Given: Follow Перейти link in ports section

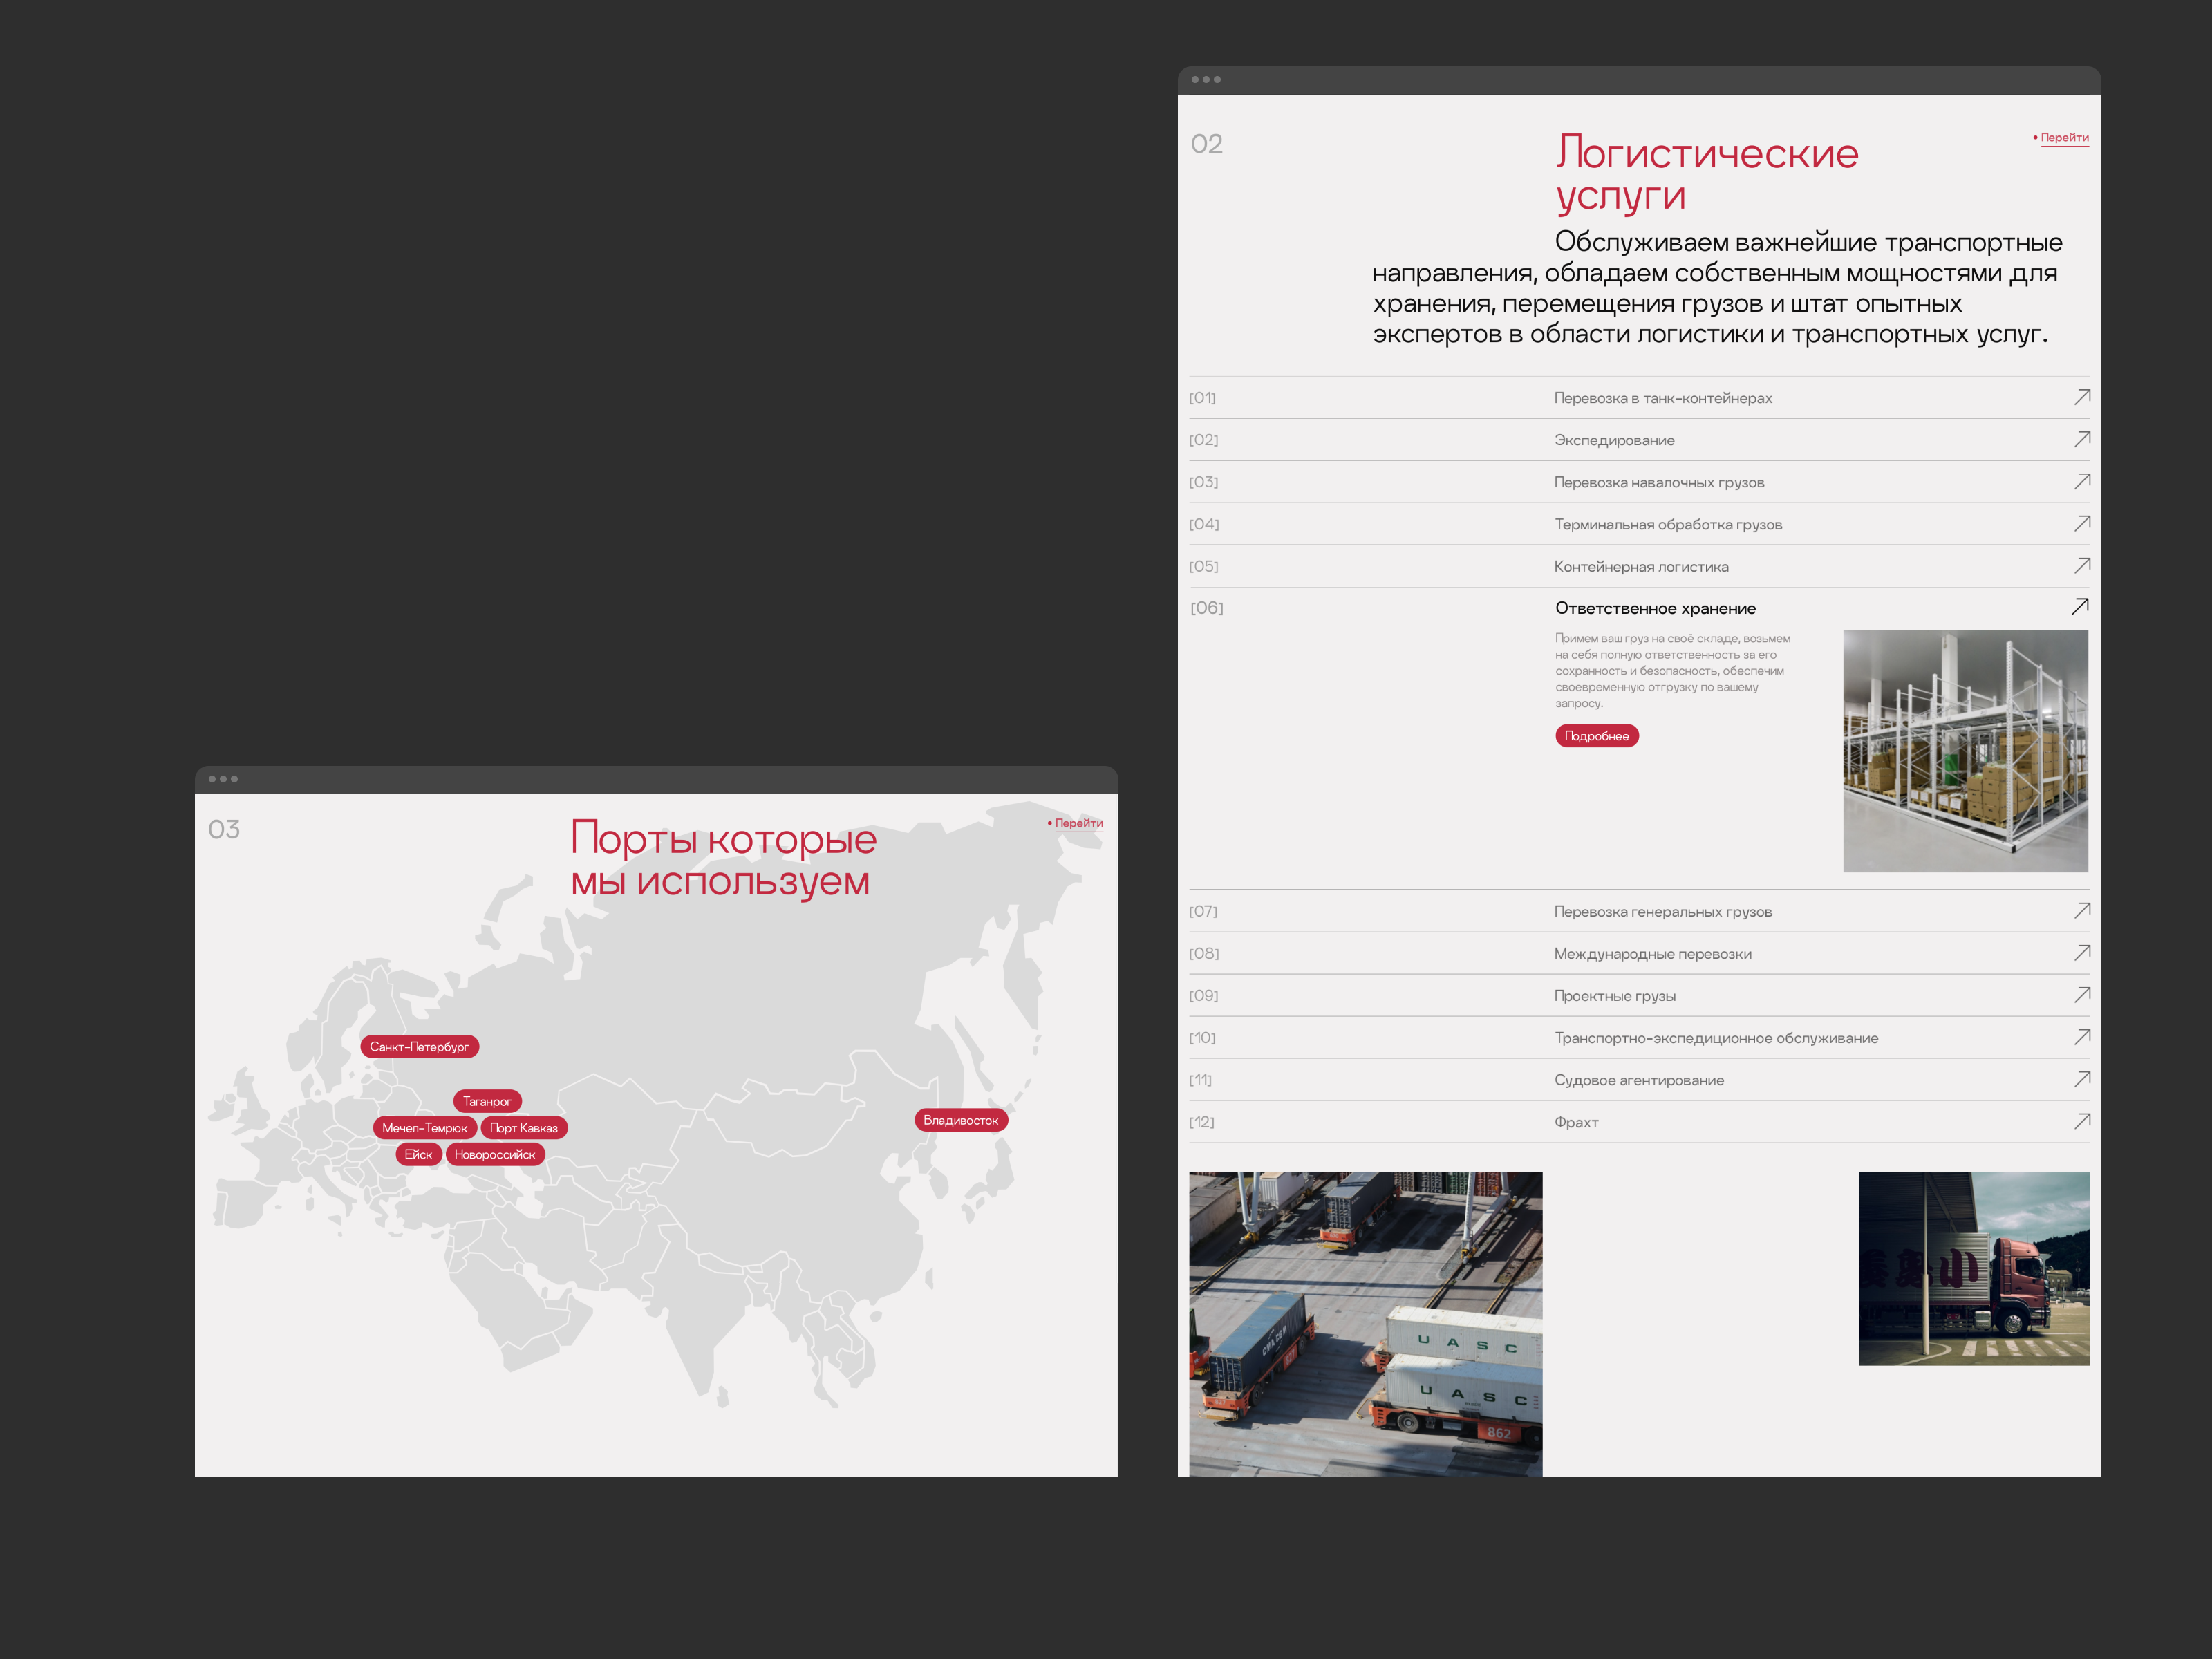Looking at the screenshot, I should 1078,823.
